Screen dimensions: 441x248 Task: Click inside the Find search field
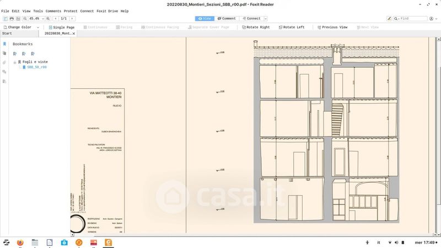point(412,19)
